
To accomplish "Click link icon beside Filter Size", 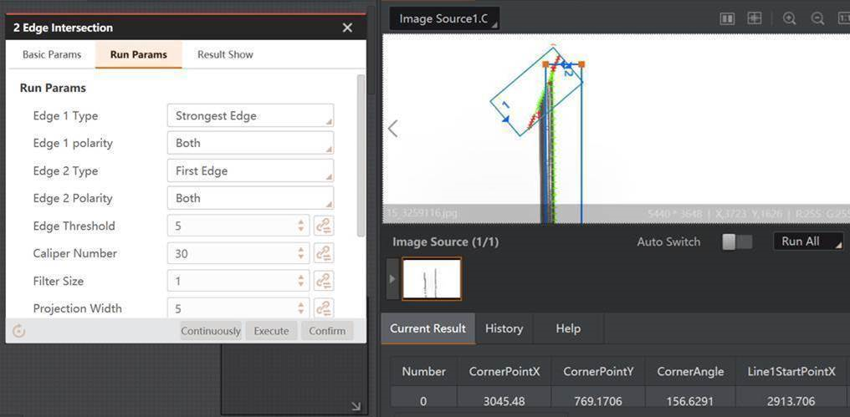I will pos(324,281).
